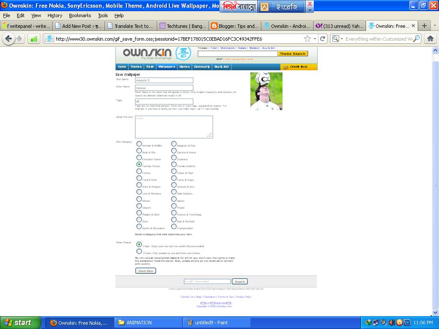Screen dimensions: 439x329
Task: Open the Edit menu
Action: point(21,15)
